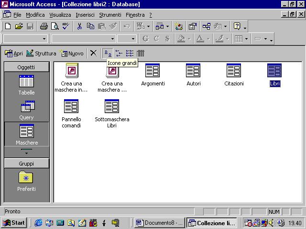Toggle underline S formatting button
The height and width of the screenshot is (229, 306).
click(167, 39)
